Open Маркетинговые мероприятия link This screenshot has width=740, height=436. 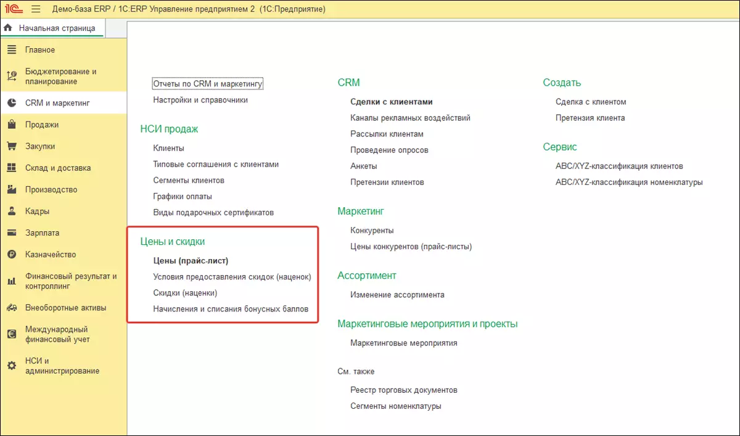(x=404, y=343)
